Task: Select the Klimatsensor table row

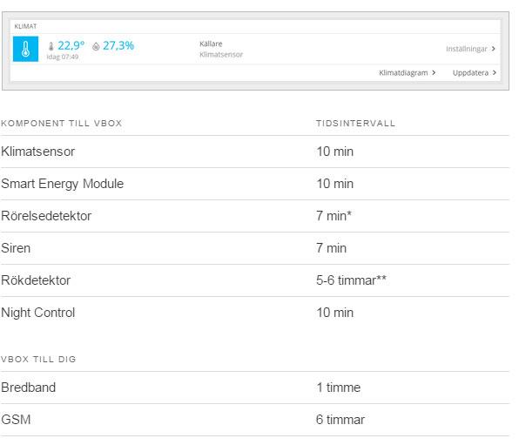Action: point(254,152)
